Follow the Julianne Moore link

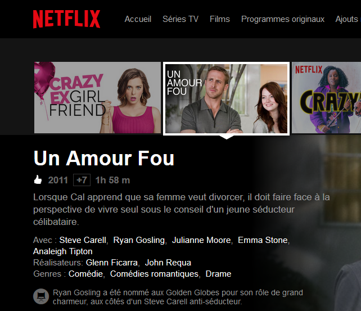click(201, 240)
